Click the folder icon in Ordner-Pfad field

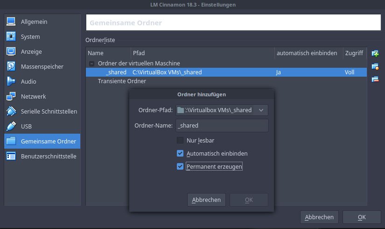tap(181, 110)
